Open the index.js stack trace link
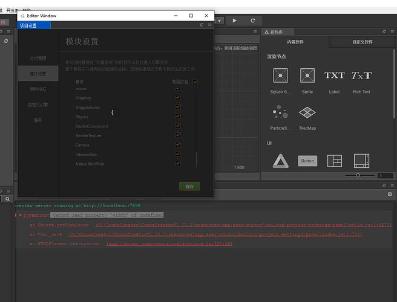Viewport: 397px width, 302px height. pos(215,234)
